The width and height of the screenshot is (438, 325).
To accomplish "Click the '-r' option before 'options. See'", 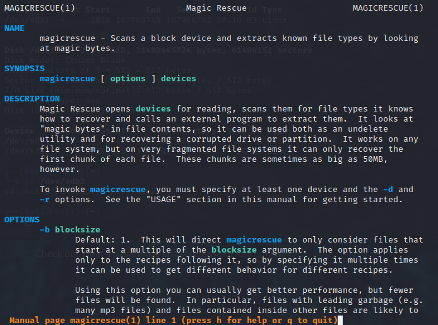I will pyautogui.click(x=45, y=200).
